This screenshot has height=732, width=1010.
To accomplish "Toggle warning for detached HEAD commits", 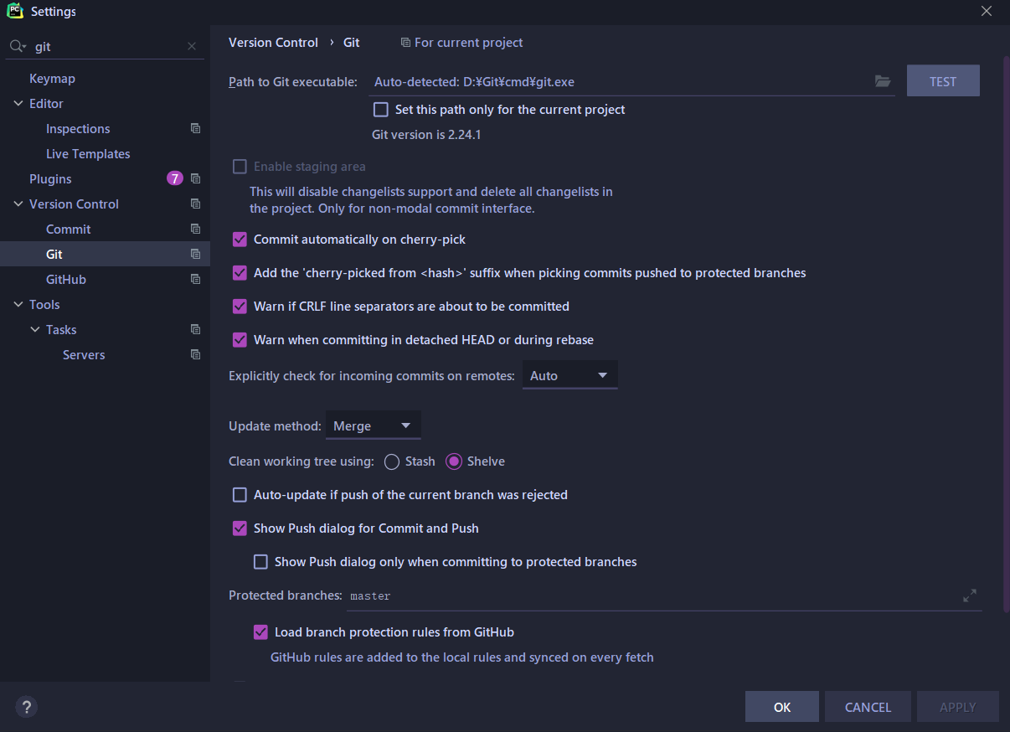I will pos(240,340).
